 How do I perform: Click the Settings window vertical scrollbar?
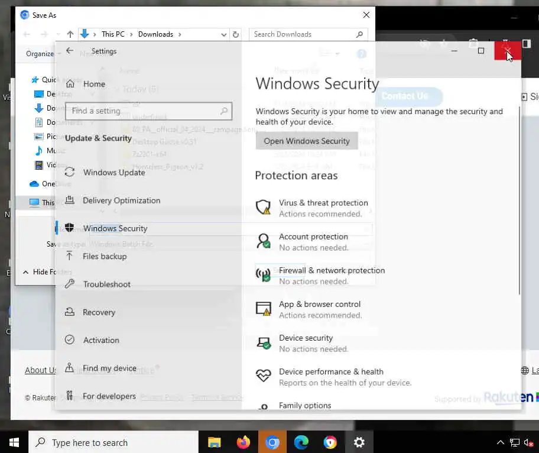coord(519,200)
